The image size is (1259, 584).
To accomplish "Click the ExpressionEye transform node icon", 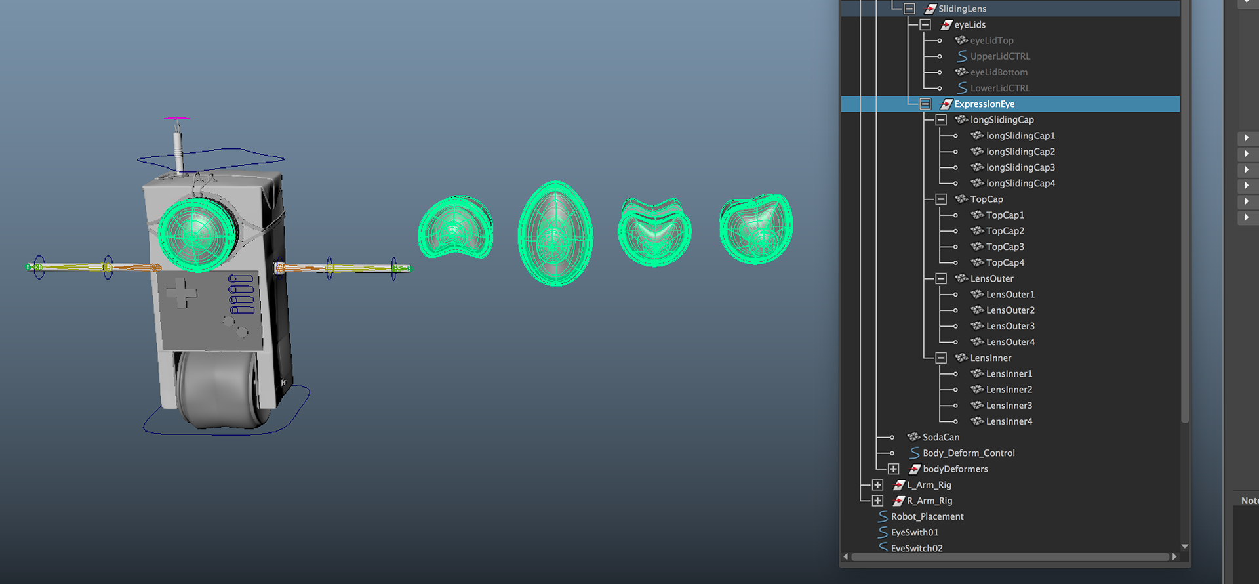I will (x=946, y=104).
